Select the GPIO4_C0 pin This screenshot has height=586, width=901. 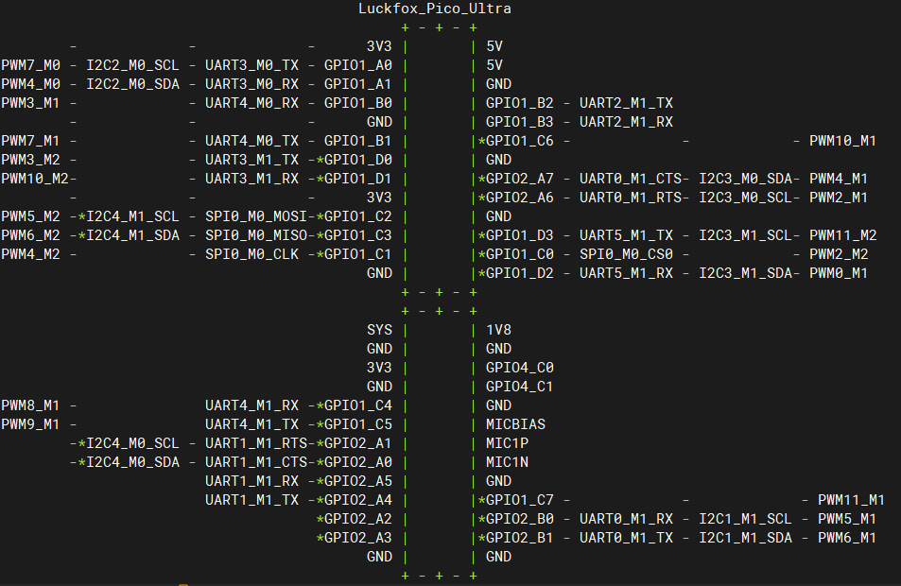520,368
